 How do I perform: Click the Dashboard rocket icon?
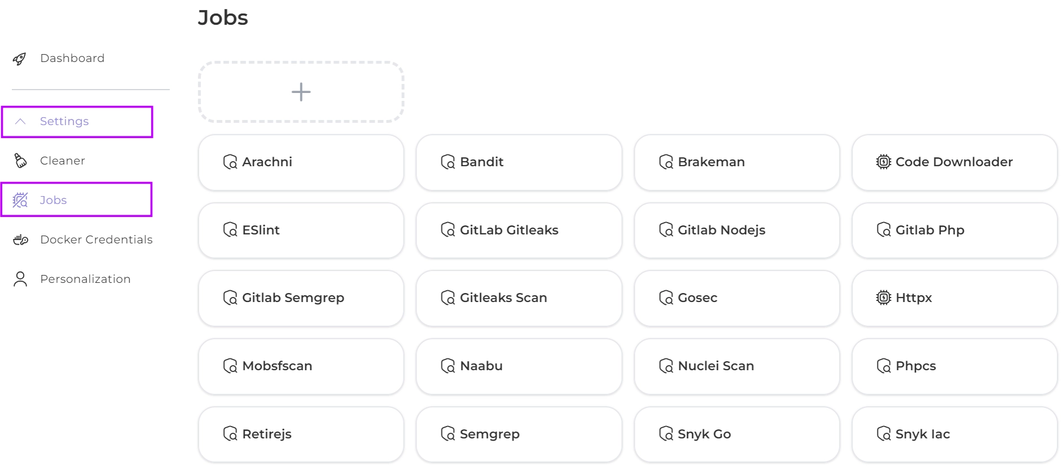[x=20, y=59]
